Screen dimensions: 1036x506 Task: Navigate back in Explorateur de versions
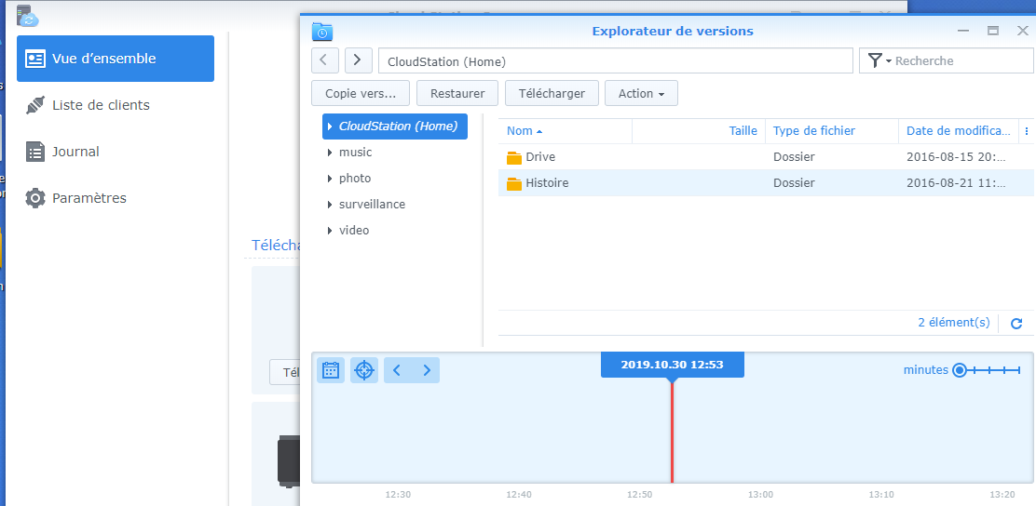click(324, 60)
